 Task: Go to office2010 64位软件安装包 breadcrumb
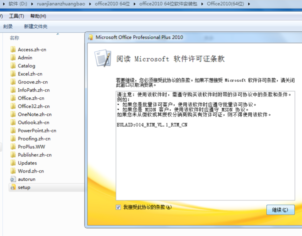(168, 4)
